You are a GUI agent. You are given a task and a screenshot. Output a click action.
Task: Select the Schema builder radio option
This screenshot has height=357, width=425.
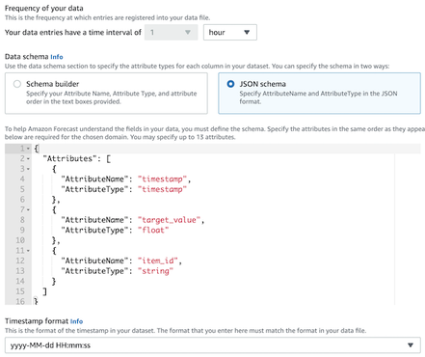[x=17, y=84]
